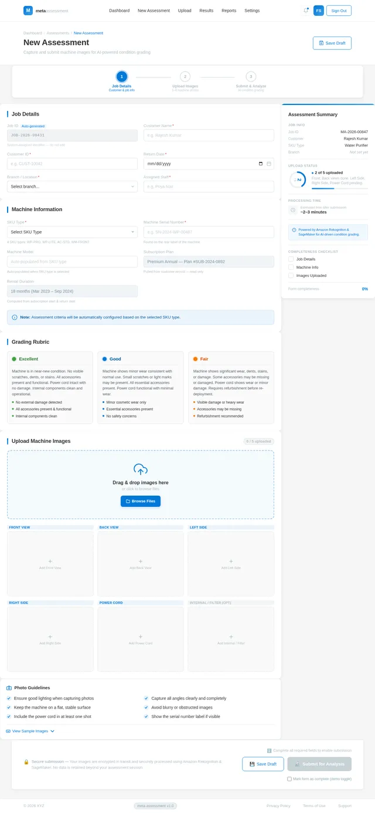Click the Customer Name input field
375x813 pixels.
coord(209,135)
